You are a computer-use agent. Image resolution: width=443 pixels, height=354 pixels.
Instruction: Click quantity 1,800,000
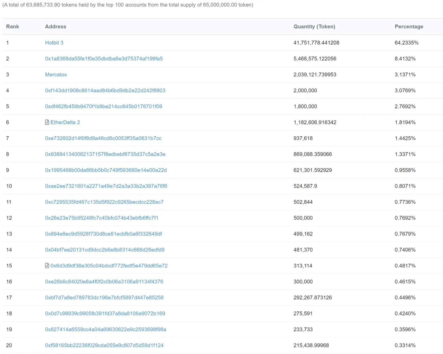[x=305, y=107]
